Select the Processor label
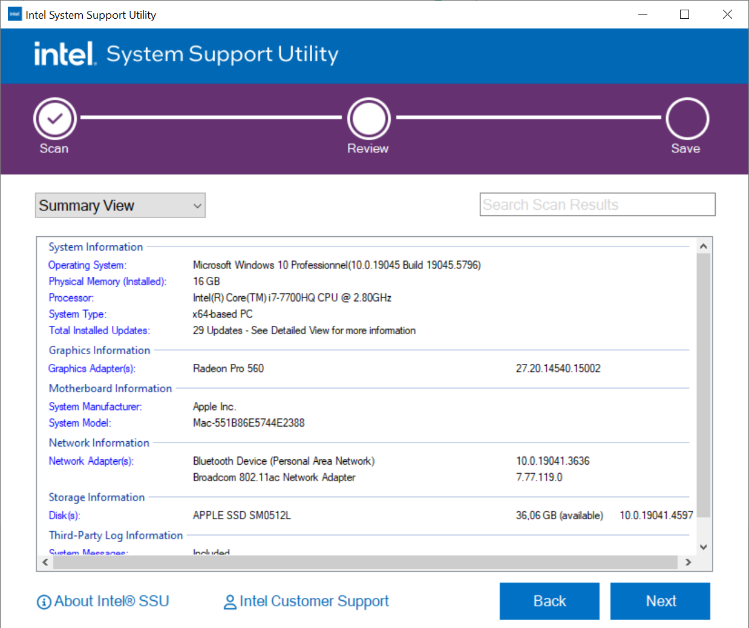This screenshot has width=749, height=628. [71, 298]
